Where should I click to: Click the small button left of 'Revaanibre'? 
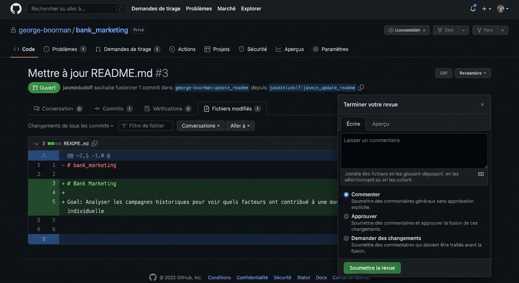444,73
